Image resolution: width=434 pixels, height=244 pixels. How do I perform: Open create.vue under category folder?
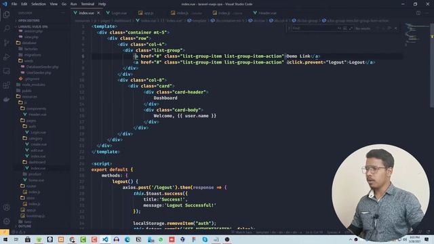click(x=39, y=144)
